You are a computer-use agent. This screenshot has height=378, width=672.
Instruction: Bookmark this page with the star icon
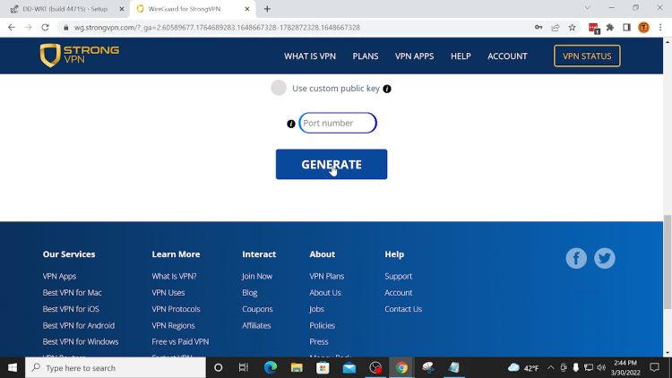pos(573,28)
